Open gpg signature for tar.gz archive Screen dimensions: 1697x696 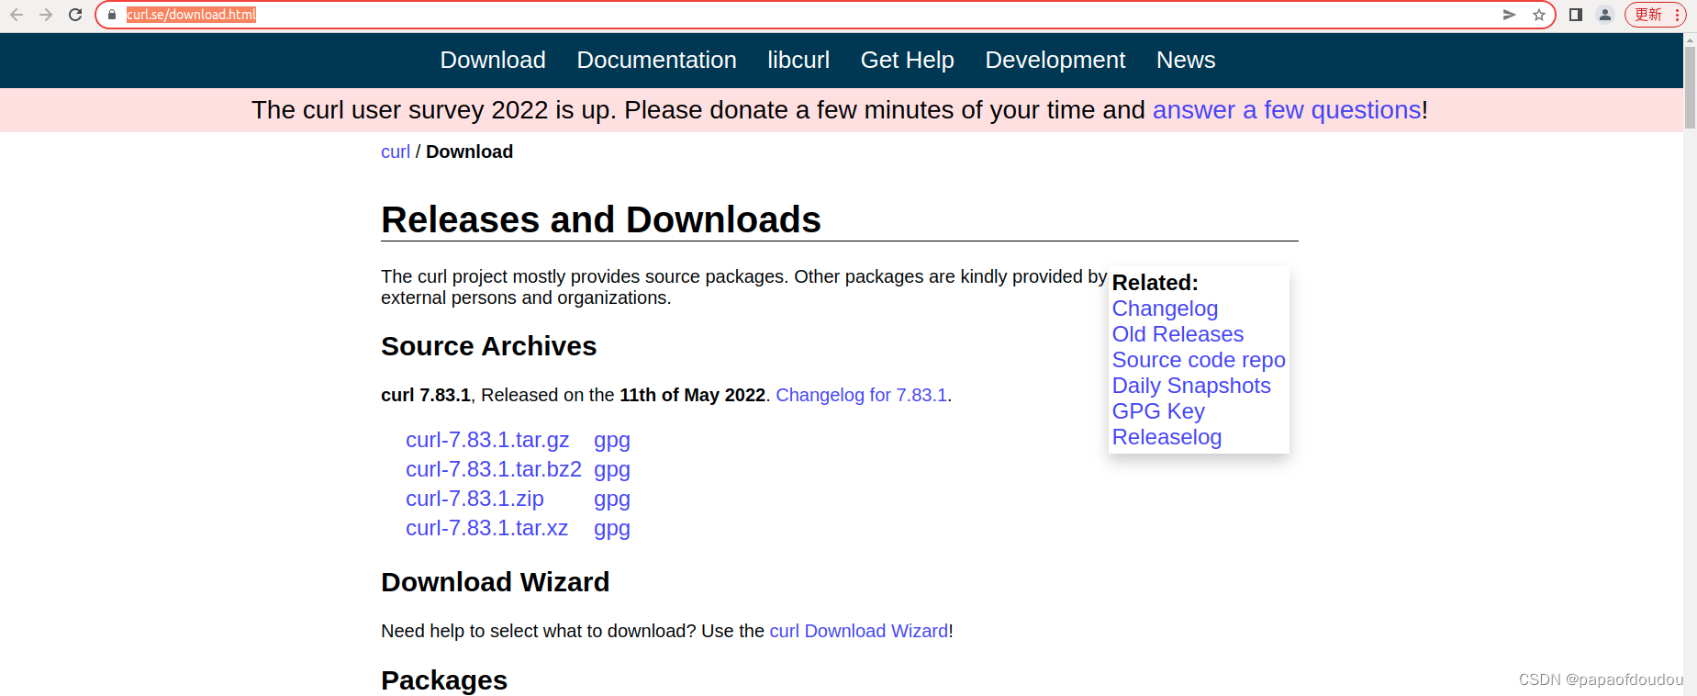612,441
